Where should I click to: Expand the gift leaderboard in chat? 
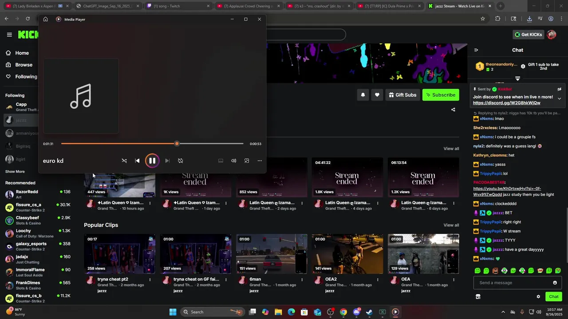click(x=517, y=78)
